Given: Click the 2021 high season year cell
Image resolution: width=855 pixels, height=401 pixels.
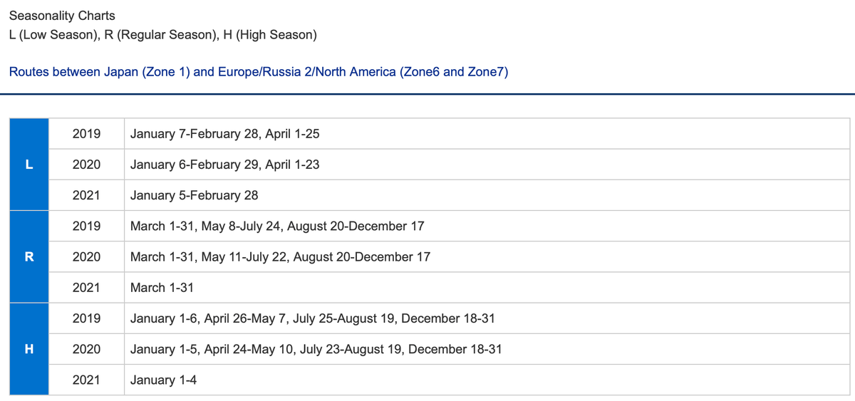Looking at the screenshot, I should [x=86, y=380].
